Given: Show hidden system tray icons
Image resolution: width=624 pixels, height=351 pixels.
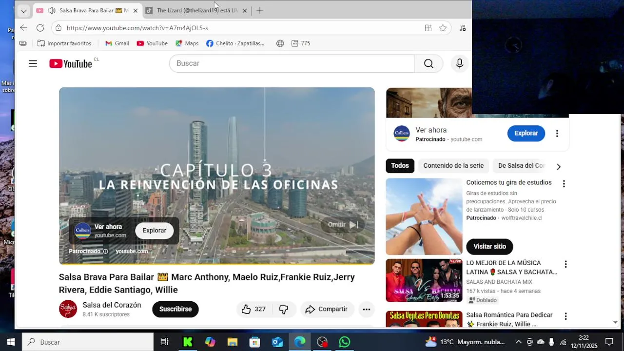Looking at the screenshot, I should [518, 342].
